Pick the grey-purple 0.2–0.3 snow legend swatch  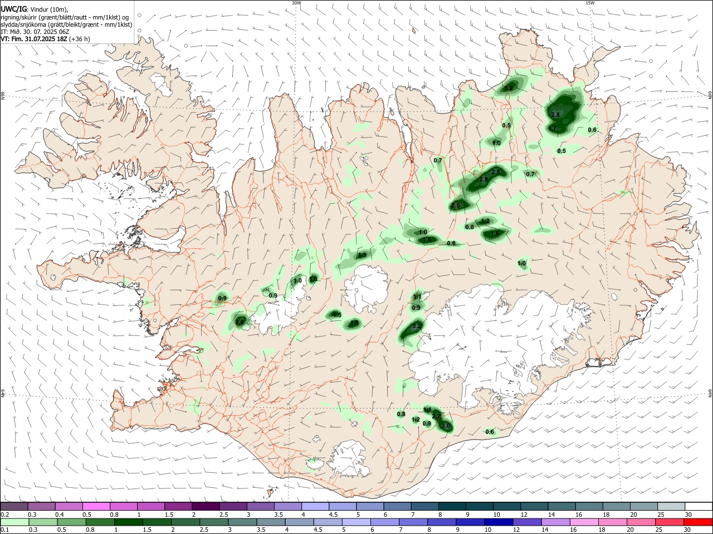(x=14, y=507)
